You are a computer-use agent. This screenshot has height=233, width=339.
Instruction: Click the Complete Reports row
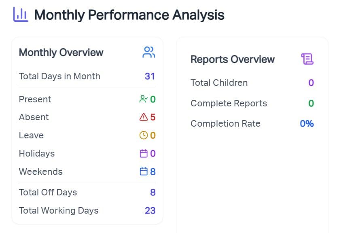229,103
